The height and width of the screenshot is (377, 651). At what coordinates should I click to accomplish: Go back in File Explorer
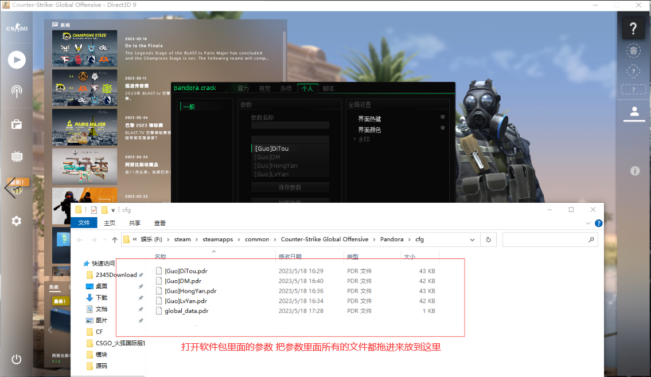pyautogui.click(x=80, y=239)
